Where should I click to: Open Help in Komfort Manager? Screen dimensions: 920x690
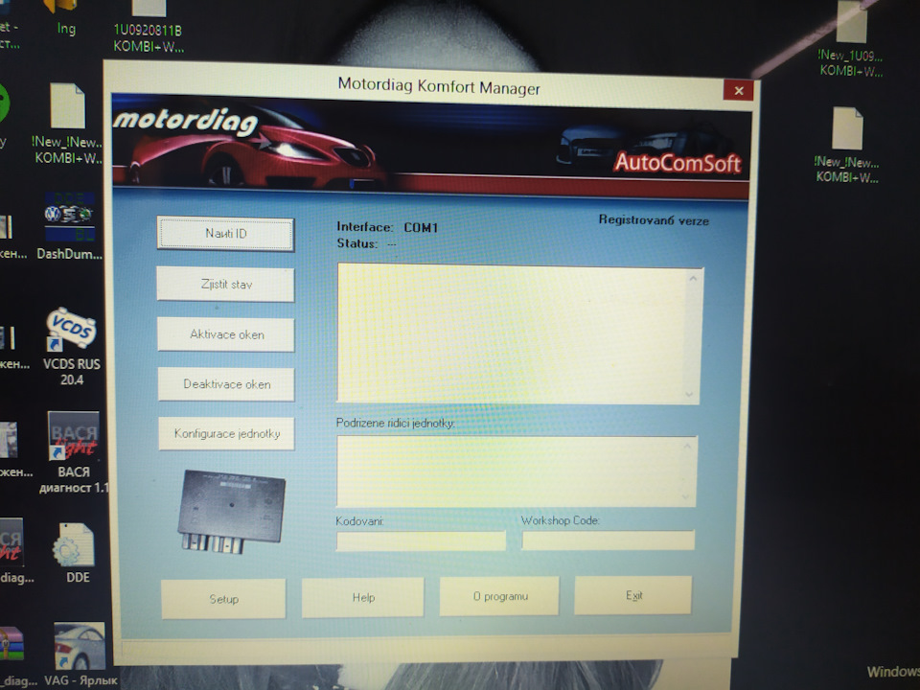363,597
